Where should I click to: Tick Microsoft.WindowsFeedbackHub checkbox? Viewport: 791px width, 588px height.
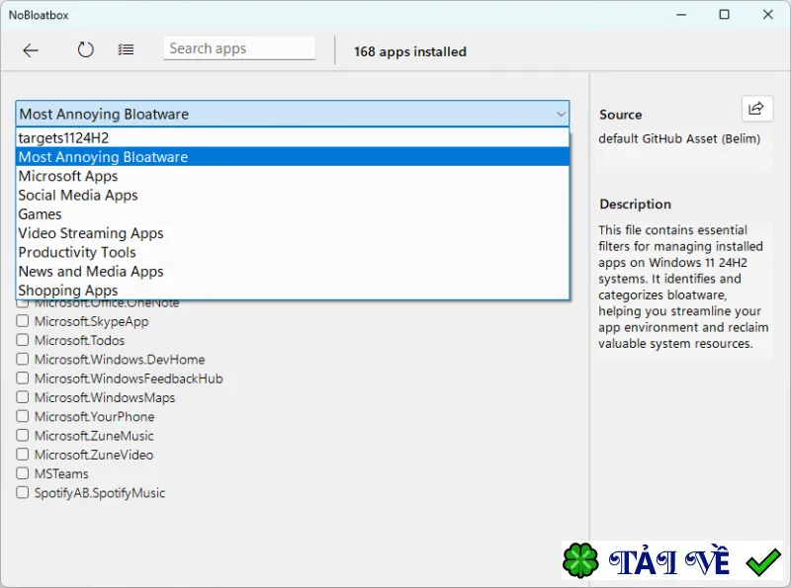click(x=22, y=378)
